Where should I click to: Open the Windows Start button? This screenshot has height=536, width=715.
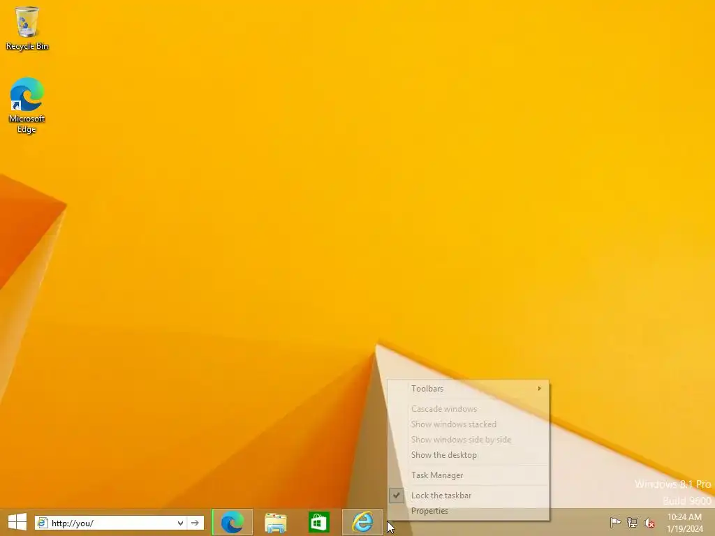tap(17, 522)
